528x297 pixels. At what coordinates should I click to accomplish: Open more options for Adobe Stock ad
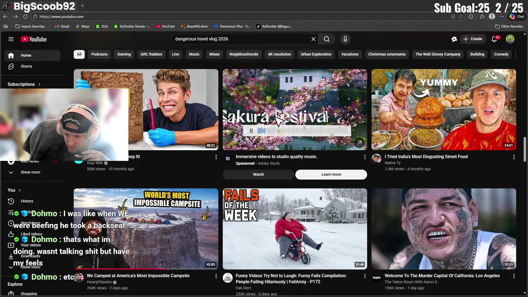click(x=365, y=157)
